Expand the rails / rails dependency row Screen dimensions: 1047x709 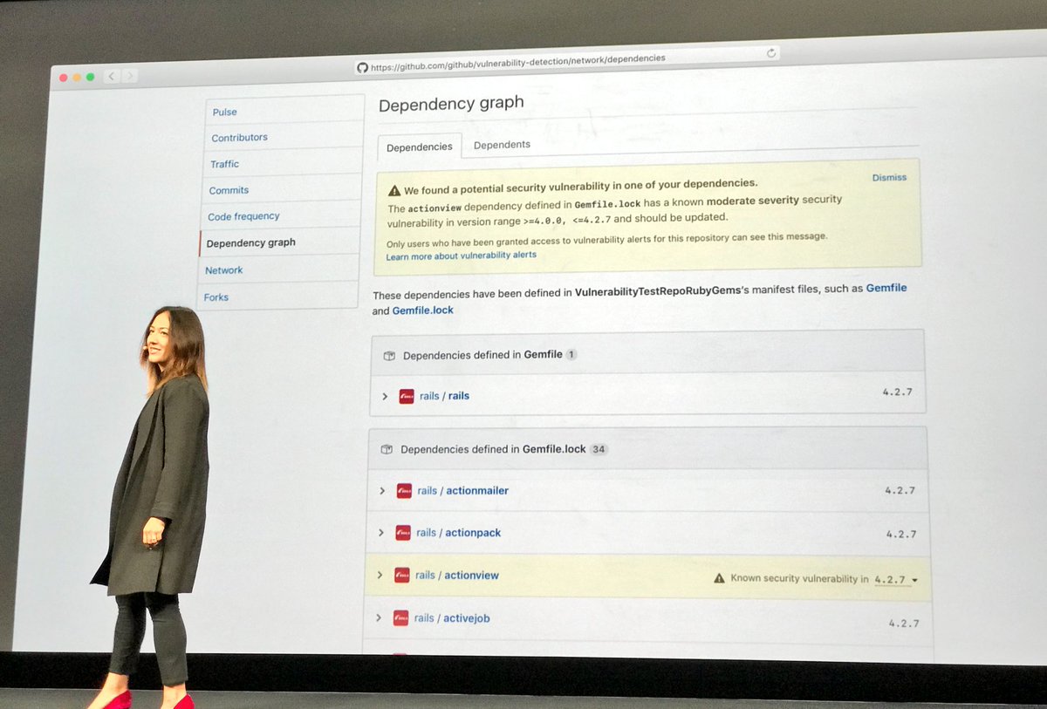pos(385,396)
